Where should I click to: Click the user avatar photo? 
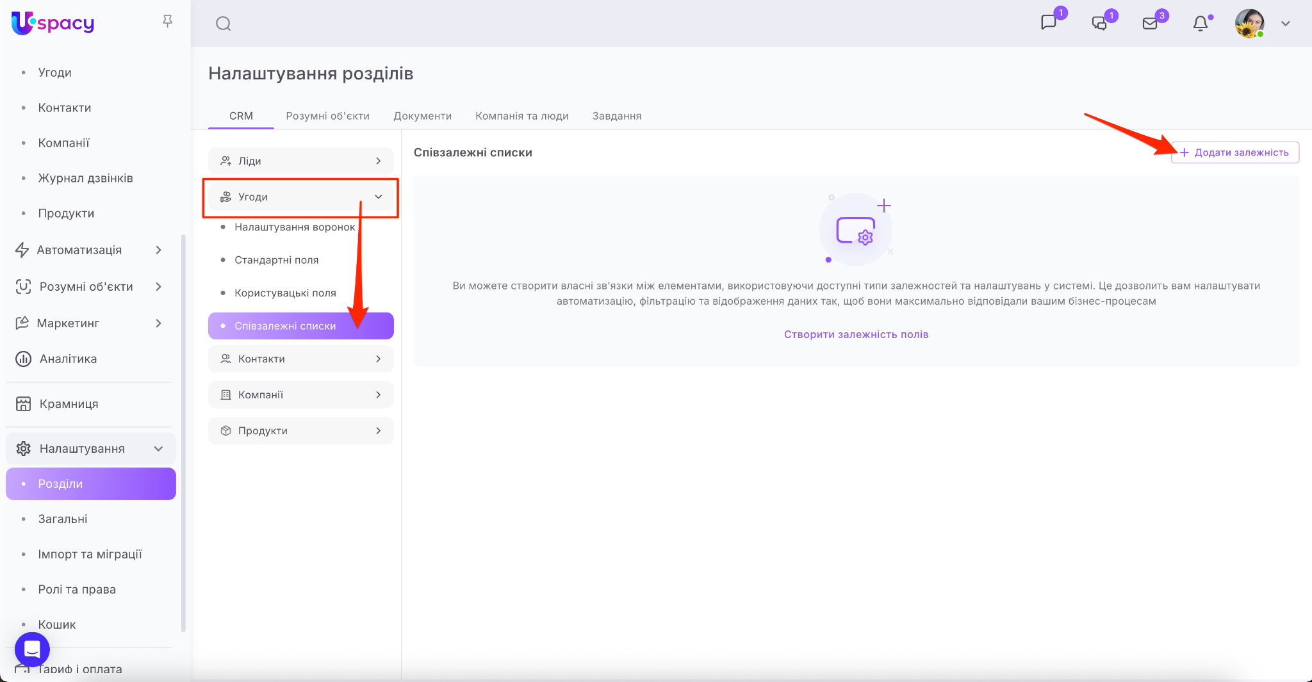(x=1249, y=24)
